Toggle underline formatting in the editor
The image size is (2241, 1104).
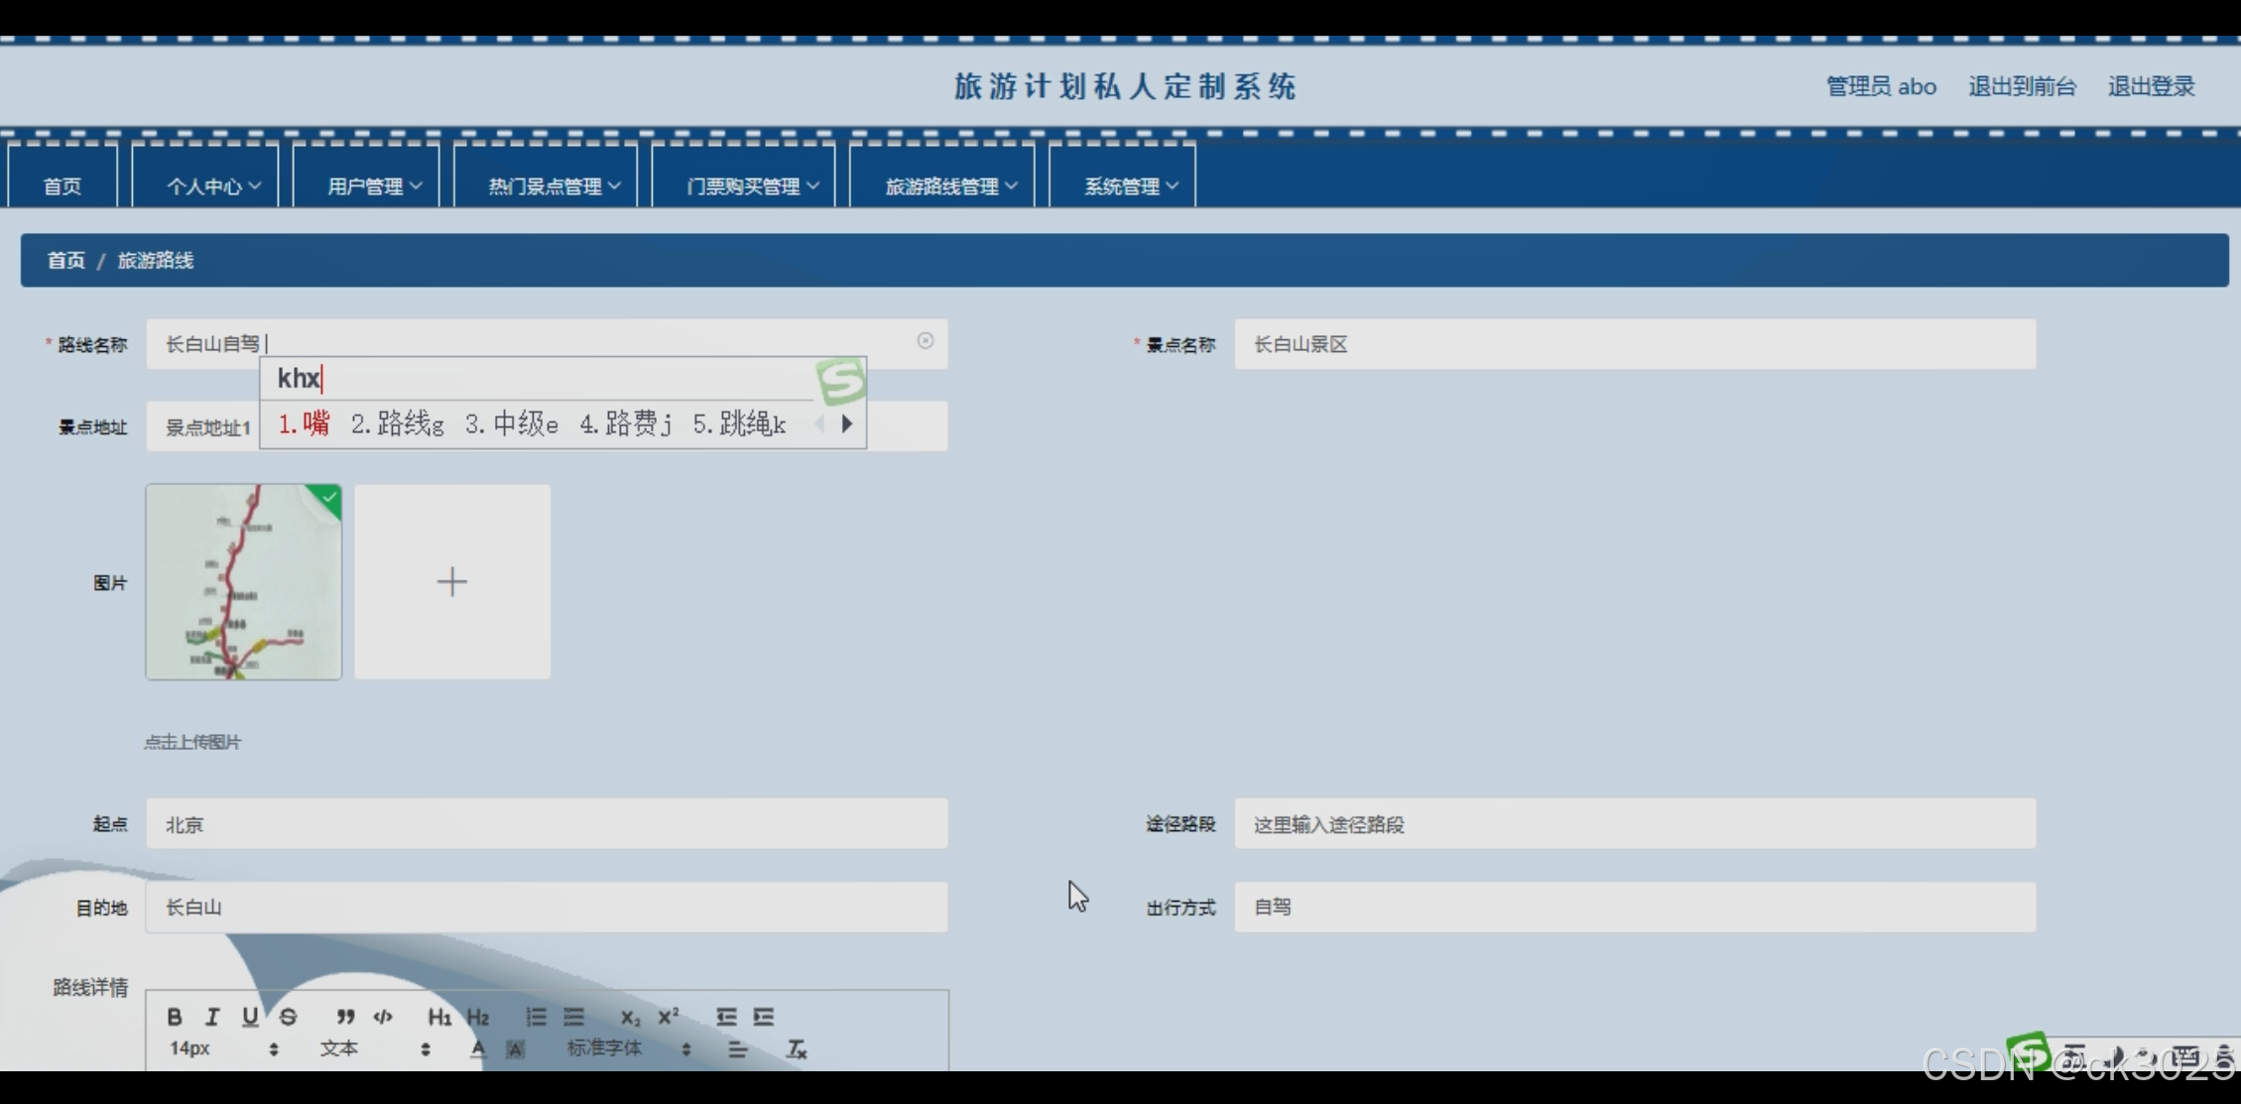pyautogui.click(x=250, y=1017)
